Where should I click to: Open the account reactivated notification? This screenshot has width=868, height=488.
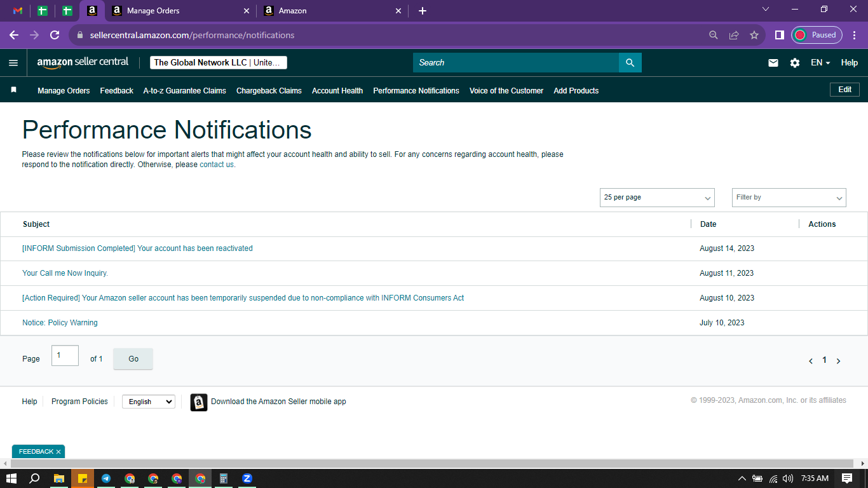pyautogui.click(x=137, y=248)
